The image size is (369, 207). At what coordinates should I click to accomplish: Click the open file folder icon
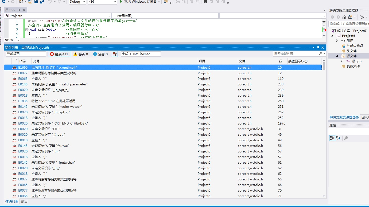point(30,2)
